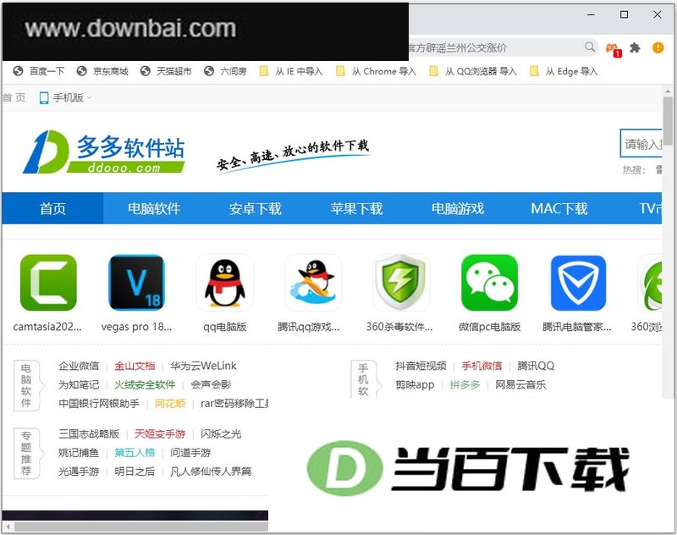Click the search magnifier in address bar
677x535 pixels.
point(590,47)
